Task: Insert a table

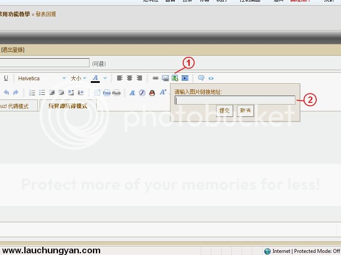Action: point(97,93)
